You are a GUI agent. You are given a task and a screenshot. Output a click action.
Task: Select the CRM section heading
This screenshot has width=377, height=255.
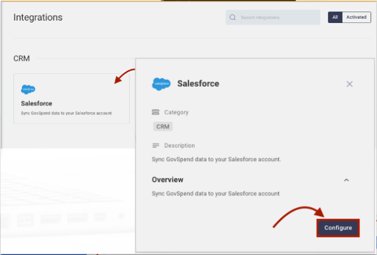tap(22, 58)
